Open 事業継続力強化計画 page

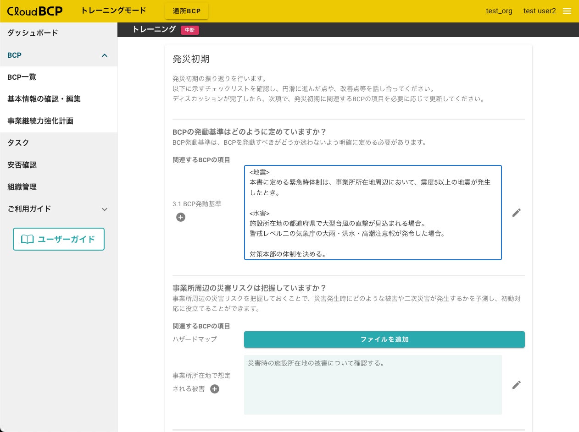[40, 121]
